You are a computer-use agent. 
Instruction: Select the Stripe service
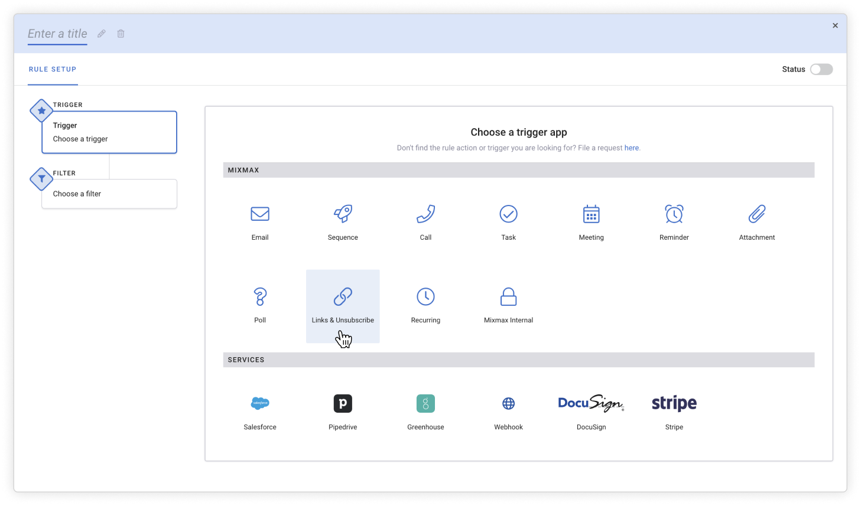click(674, 403)
